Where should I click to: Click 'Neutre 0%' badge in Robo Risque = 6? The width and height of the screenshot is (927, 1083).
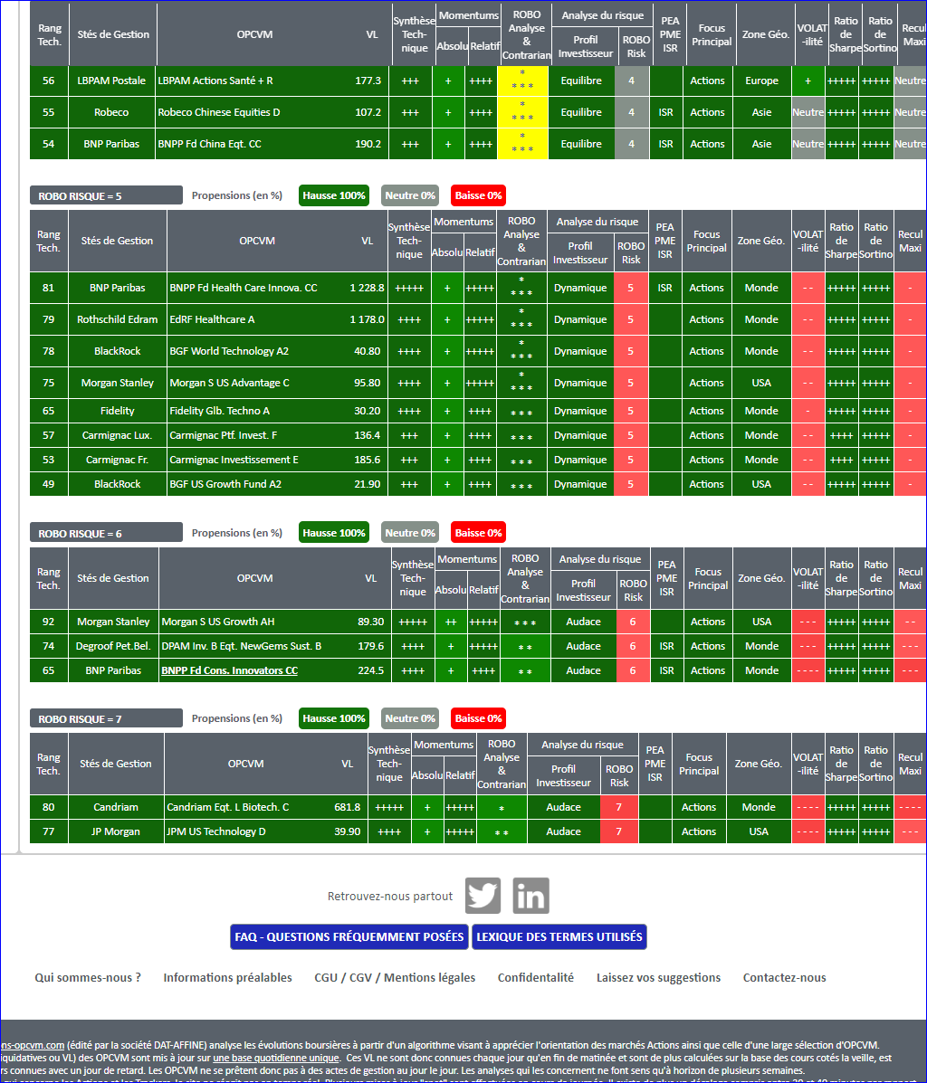coord(410,533)
